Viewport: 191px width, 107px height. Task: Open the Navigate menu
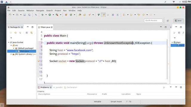(x=40, y=11)
